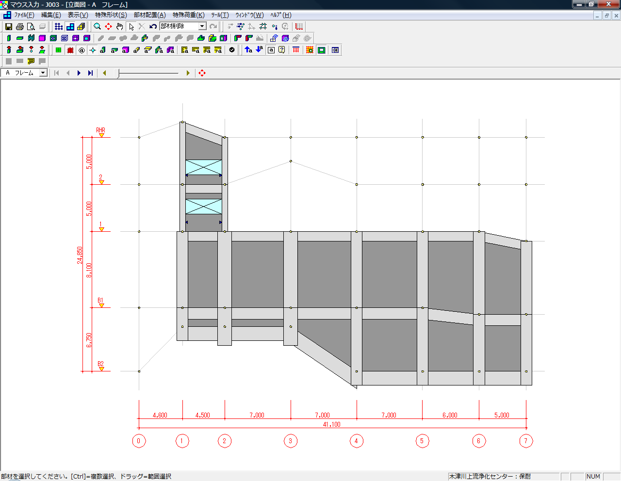Toggle the red grid display button
Viewport: 621px width, 481px height.
[70, 50]
